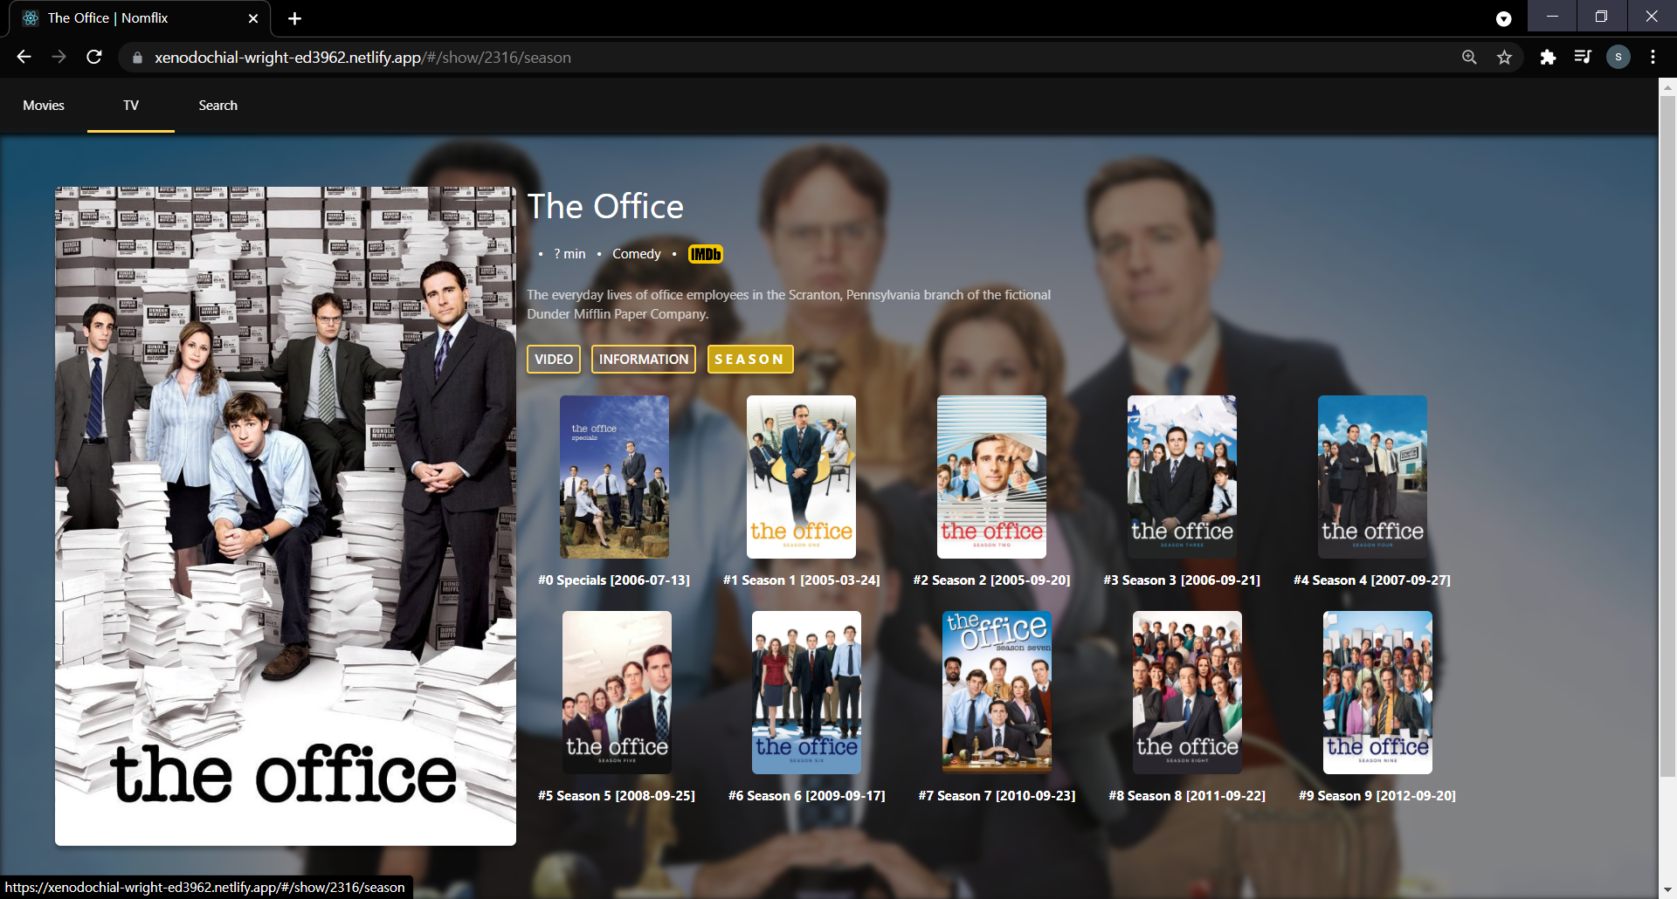The width and height of the screenshot is (1677, 899).
Task: Open the Season 4 poster thumbnail
Action: 1372,477
